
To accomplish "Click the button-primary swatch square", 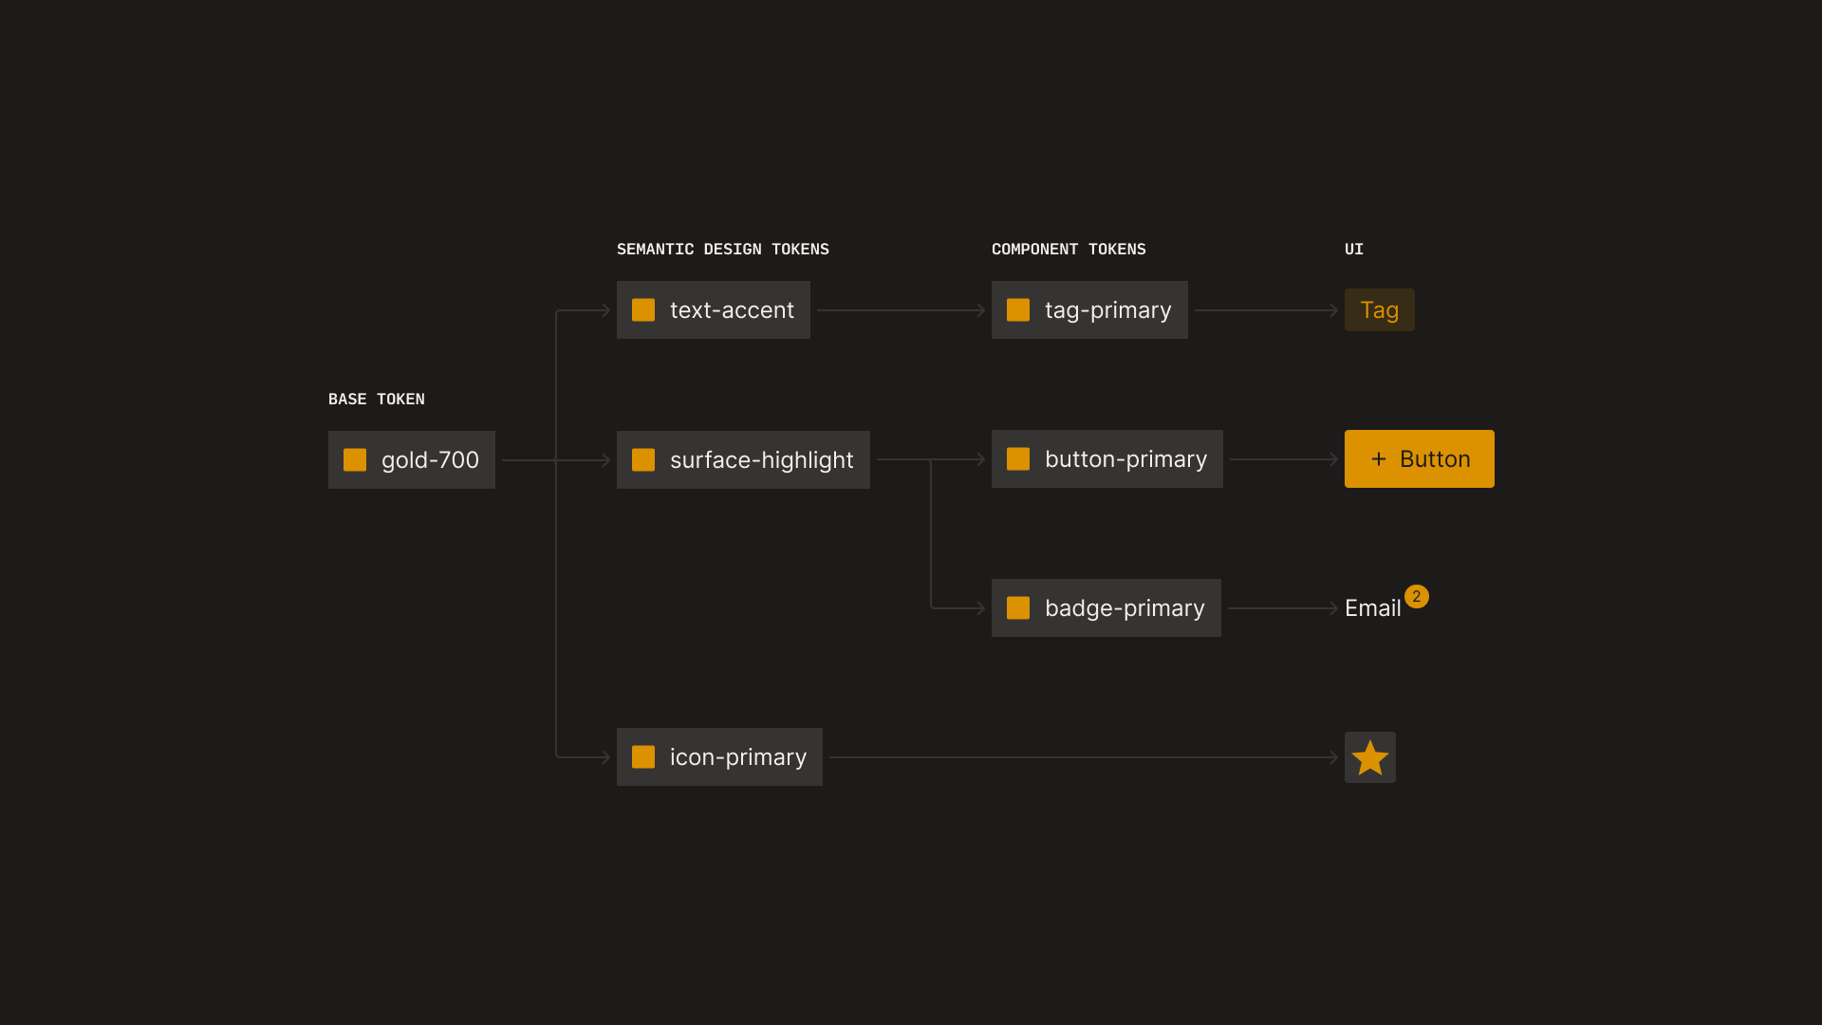I will (x=1018, y=459).
